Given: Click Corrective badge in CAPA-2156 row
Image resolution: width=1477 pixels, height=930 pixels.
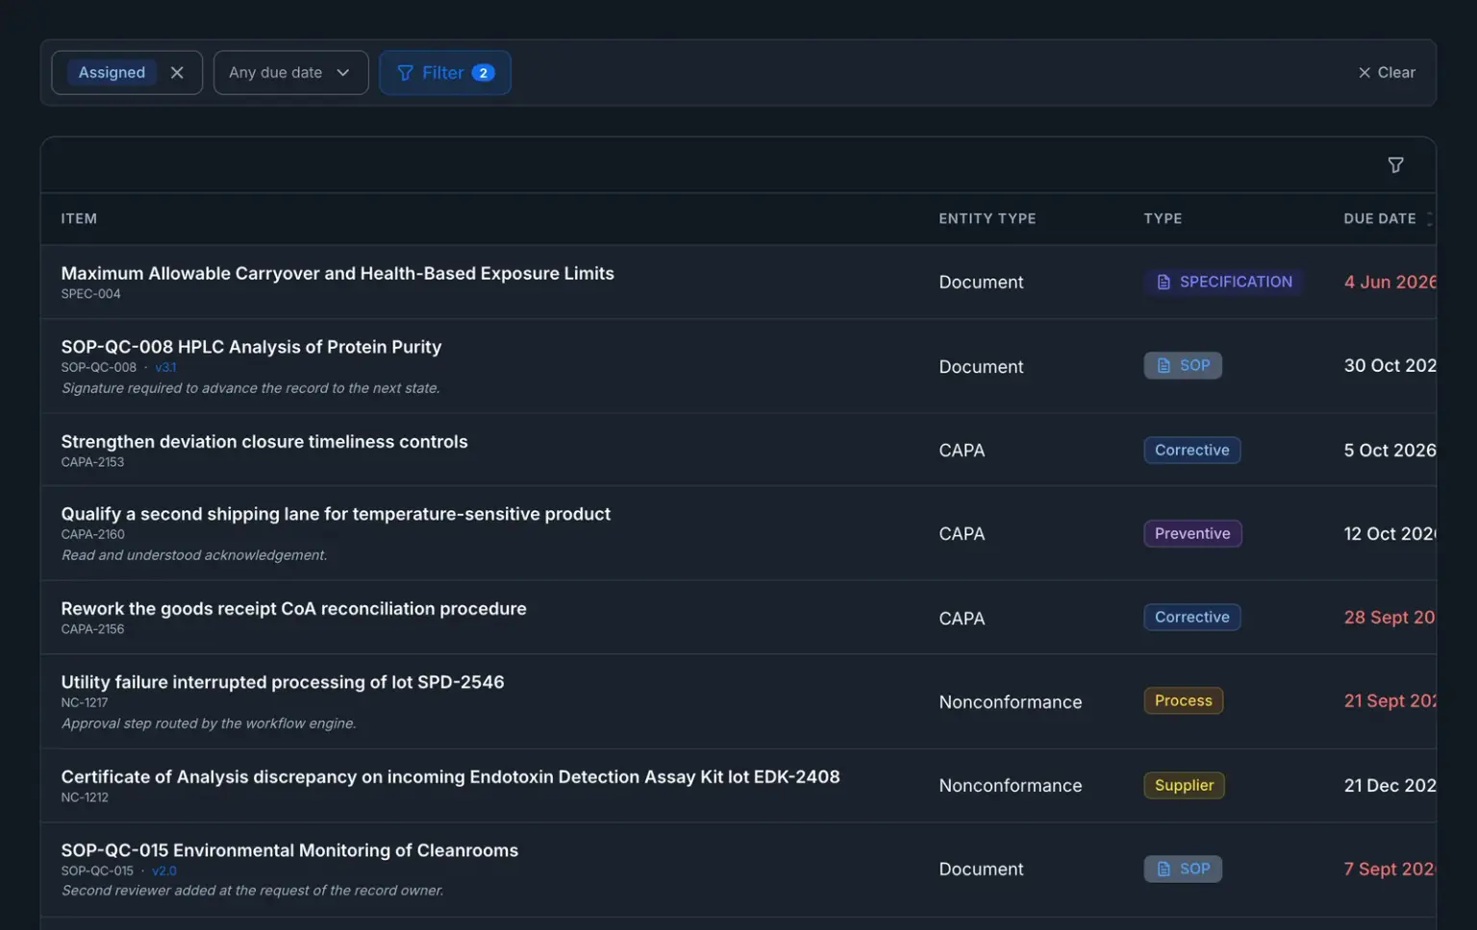Looking at the screenshot, I should [x=1192, y=617].
